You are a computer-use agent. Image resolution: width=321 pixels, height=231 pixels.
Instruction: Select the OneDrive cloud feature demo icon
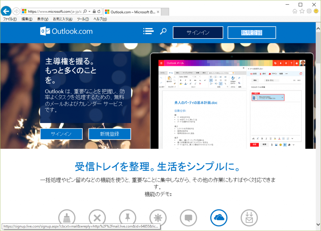[219, 218]
